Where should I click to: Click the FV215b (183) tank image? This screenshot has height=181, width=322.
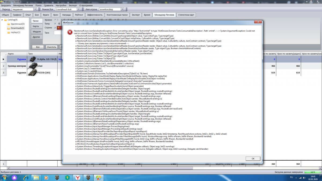[32, 72]
